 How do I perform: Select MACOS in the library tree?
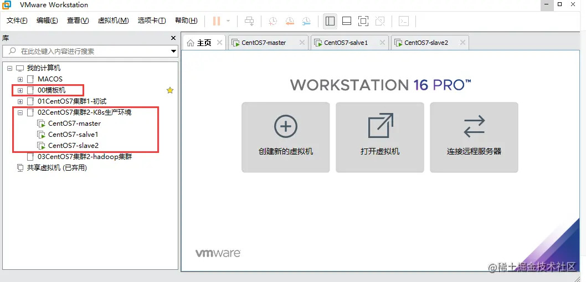click(50, 79)
